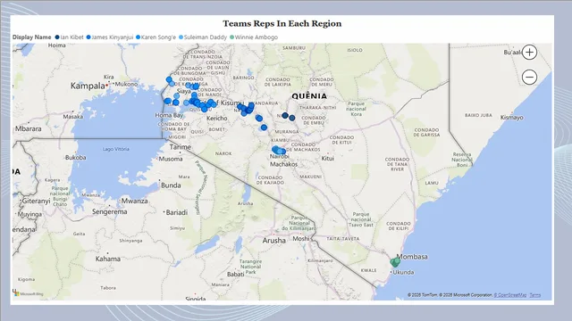The height and width of the screenshot is (321, 572).
Task: Click the 'Machakos' map label
Action: coord(284,164)
